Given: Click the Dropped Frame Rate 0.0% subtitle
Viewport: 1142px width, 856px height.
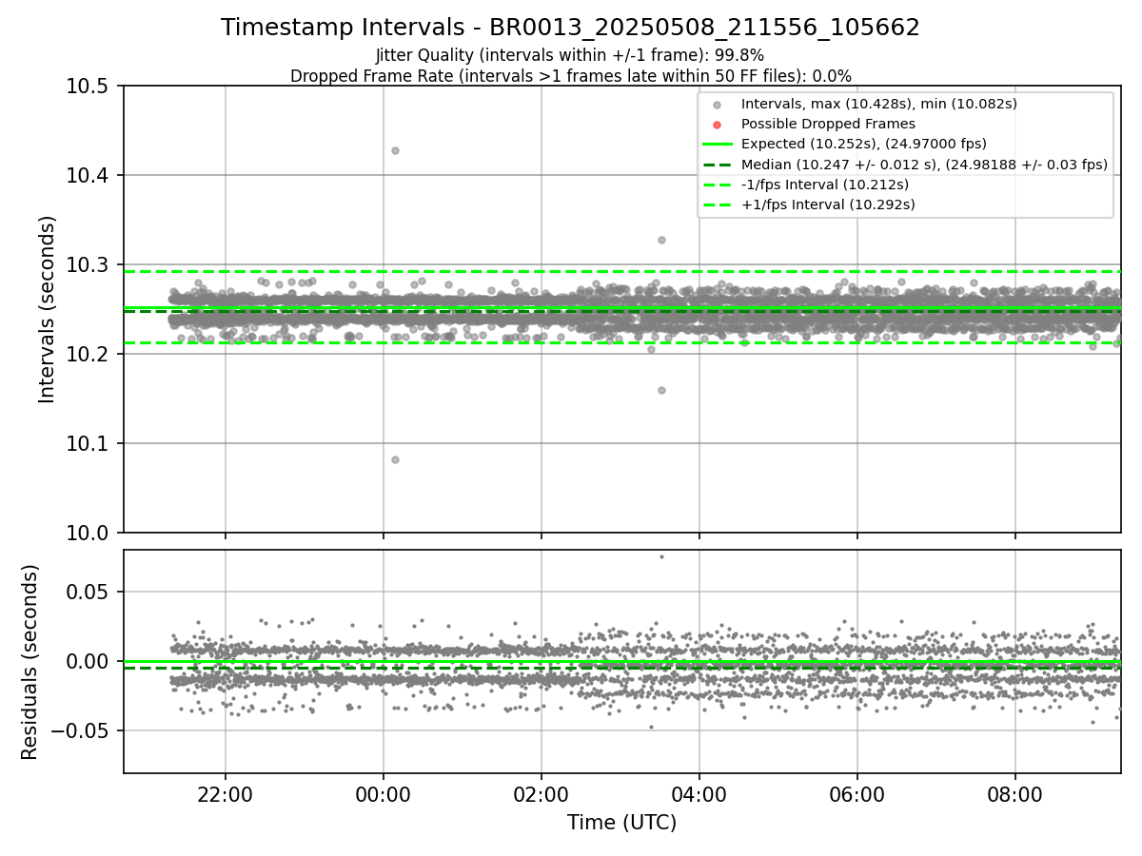Looking at the screenshot, I should tap(571, 75).
